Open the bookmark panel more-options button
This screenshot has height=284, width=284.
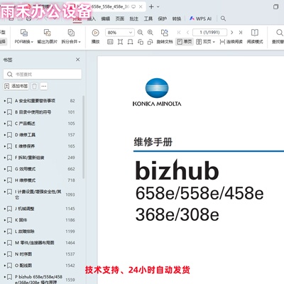coord(44,86)
